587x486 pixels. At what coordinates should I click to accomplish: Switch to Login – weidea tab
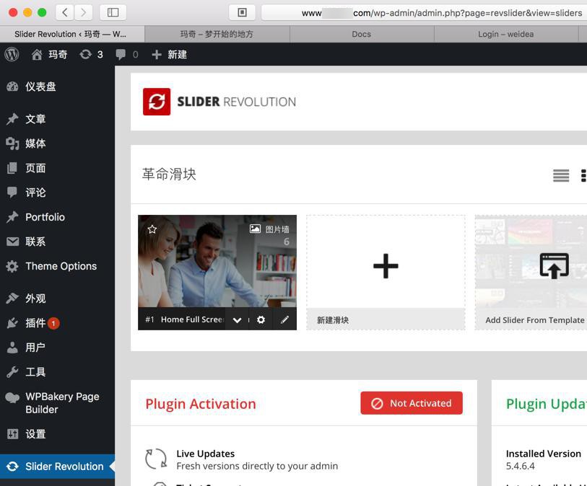pos(506,34)
